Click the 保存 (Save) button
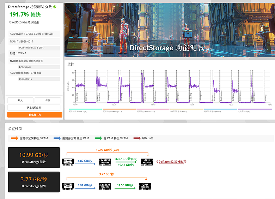 pyautogui.click(x=48, y=100)
